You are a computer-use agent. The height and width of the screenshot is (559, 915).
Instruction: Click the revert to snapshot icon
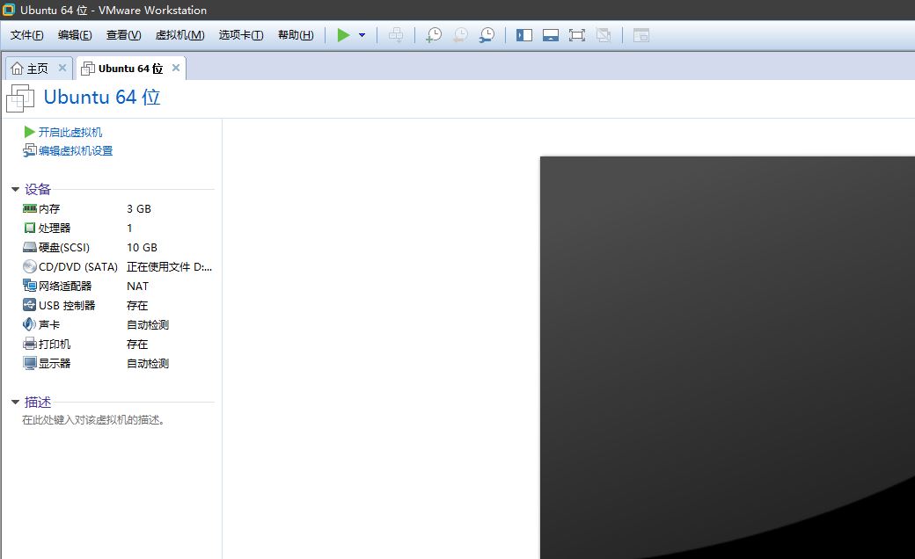[460, 35]
